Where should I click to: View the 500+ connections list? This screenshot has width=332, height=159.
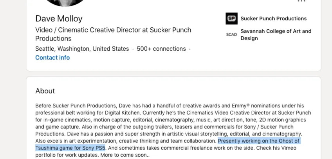click(161, 49)
